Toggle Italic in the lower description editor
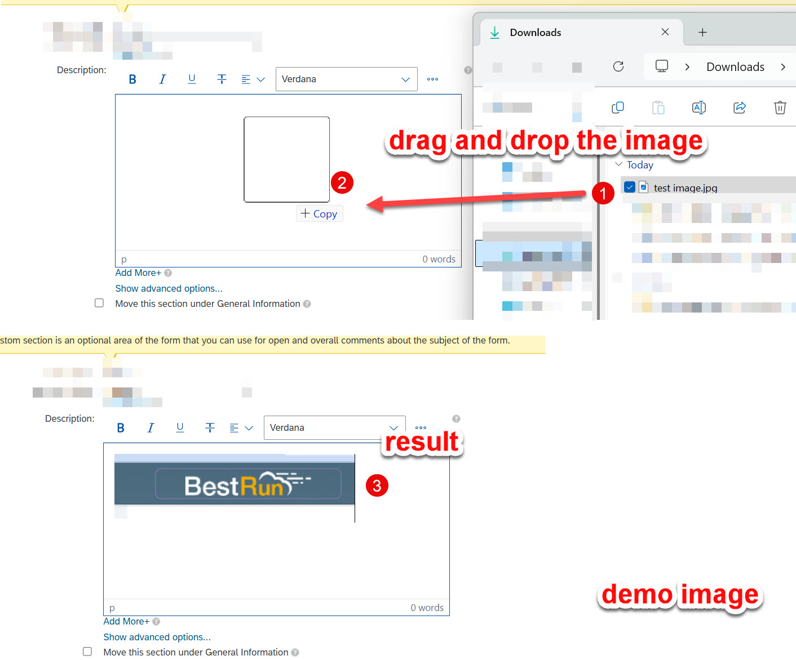Screen dimensions: 796x660 pos(151,428)
